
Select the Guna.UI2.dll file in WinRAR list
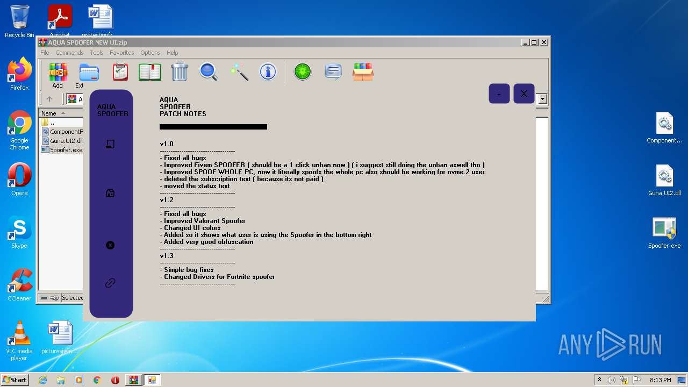click(x=61, y=141)
